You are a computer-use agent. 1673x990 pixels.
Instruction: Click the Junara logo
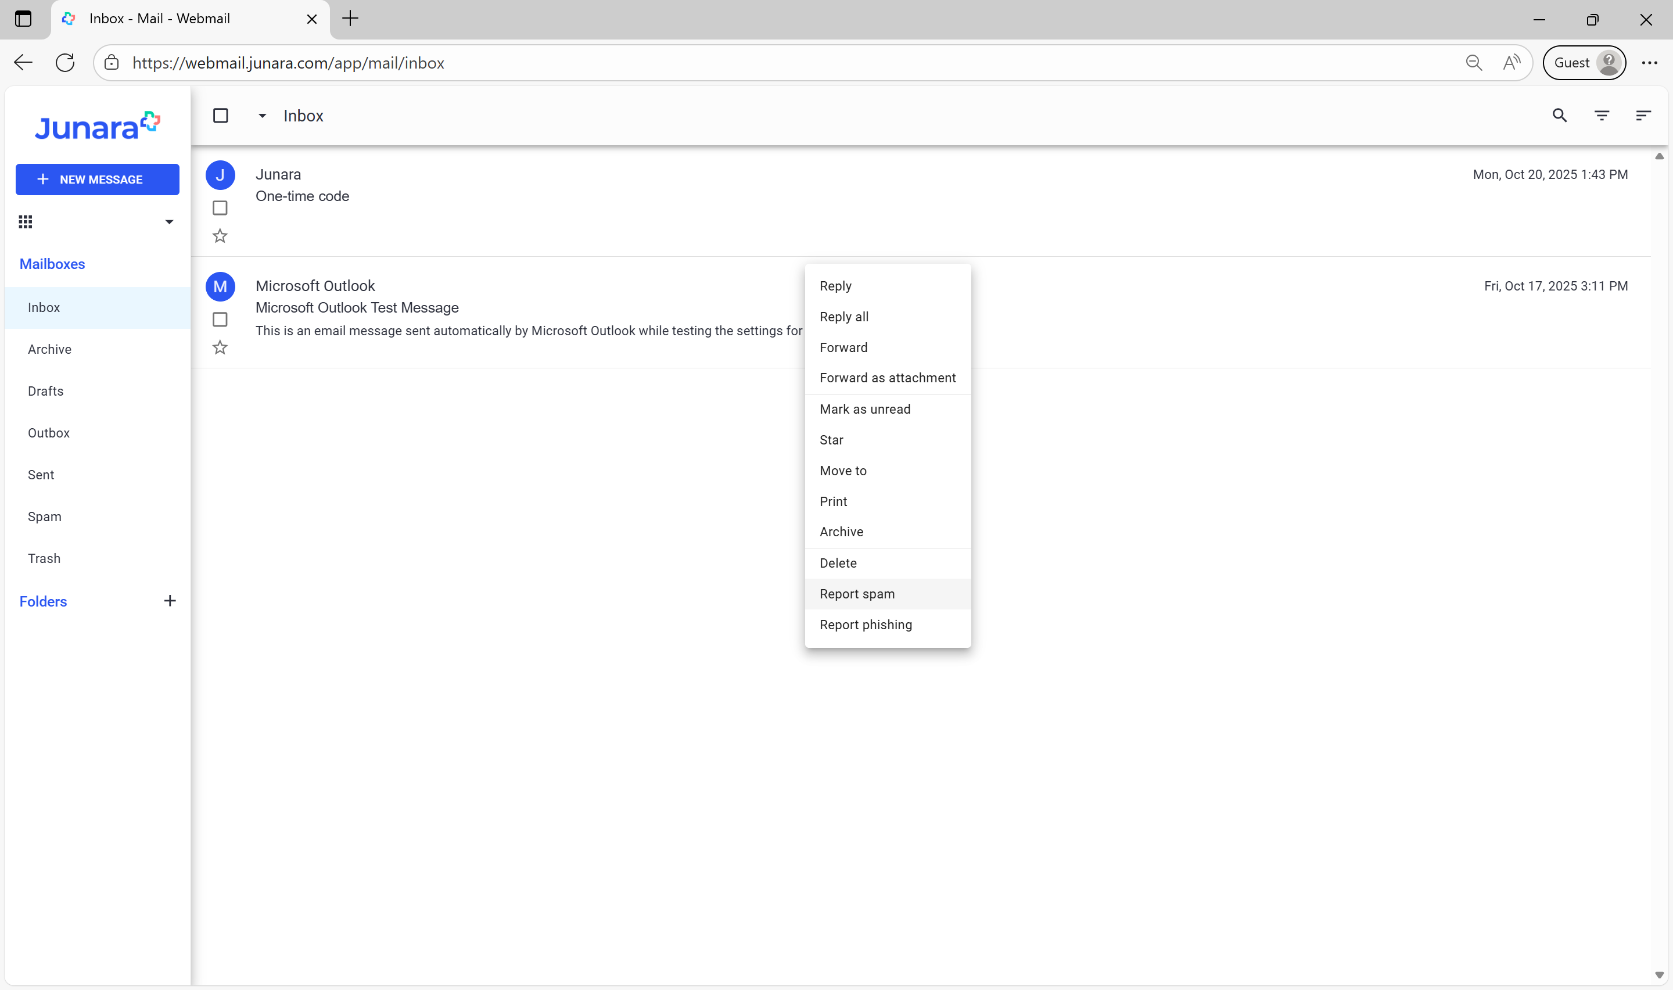tap(98, 125)
